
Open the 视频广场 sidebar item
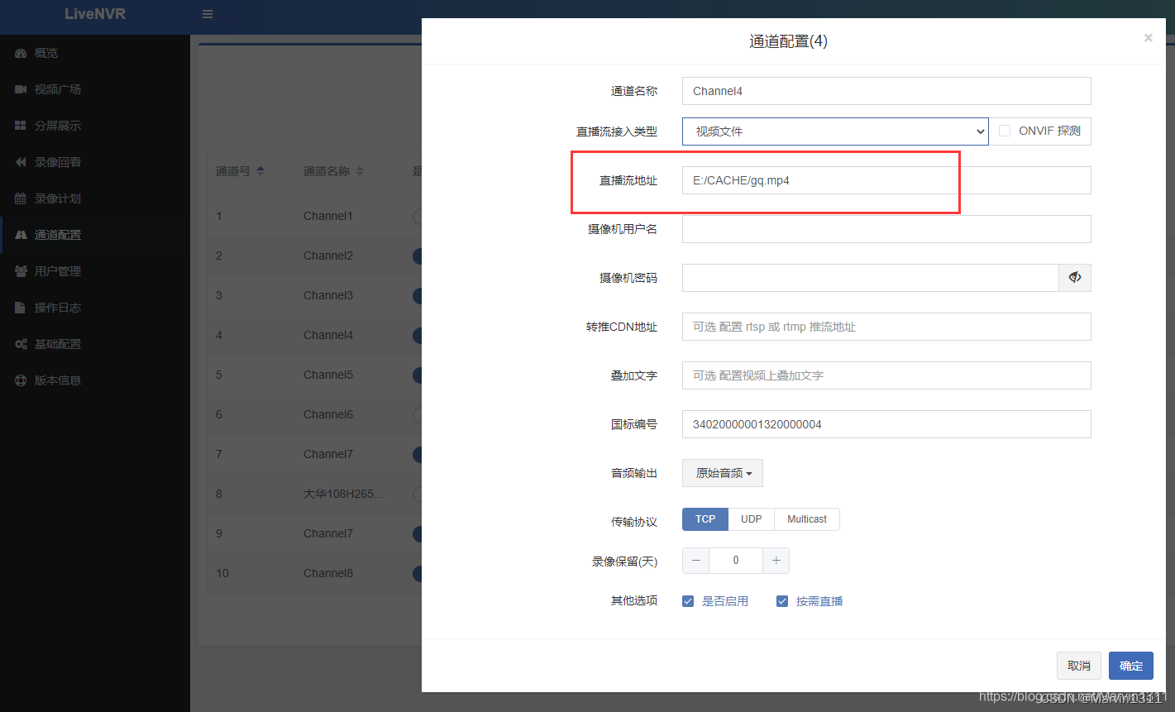(95, 89)
